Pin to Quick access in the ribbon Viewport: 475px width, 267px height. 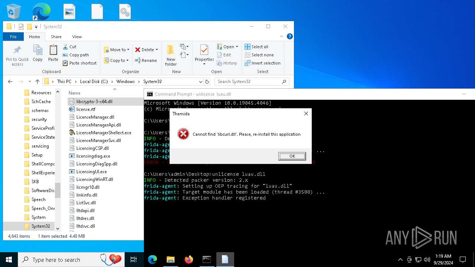coord(17,56)
